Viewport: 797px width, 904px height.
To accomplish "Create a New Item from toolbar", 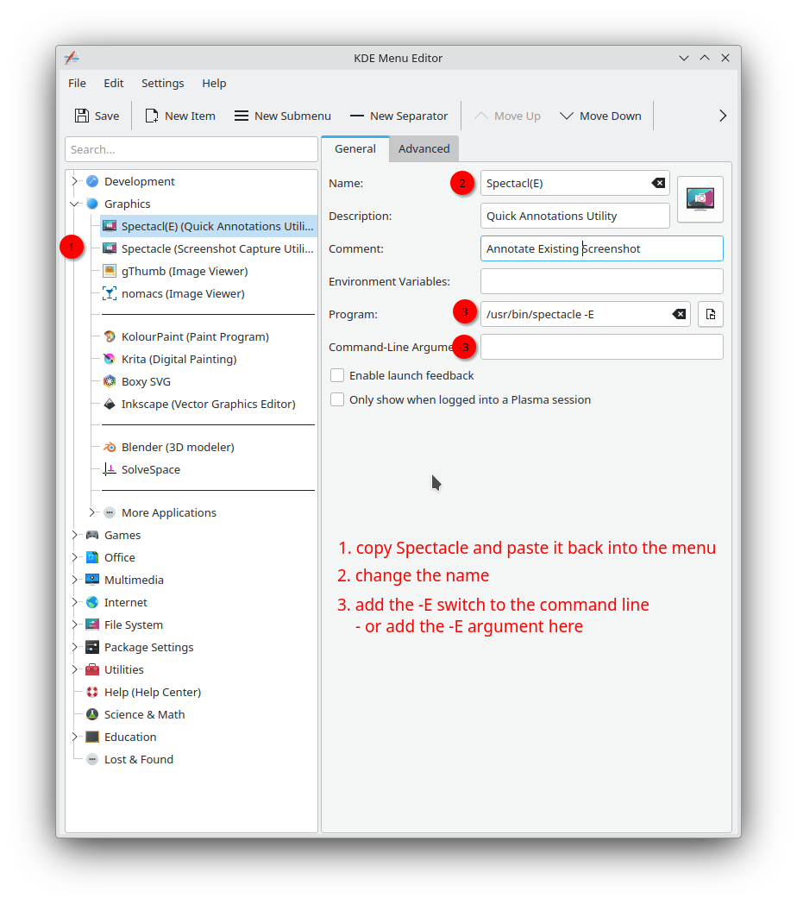I will tap(180, 116).
